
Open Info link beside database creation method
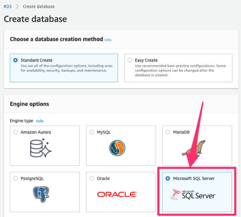[108, 40]
